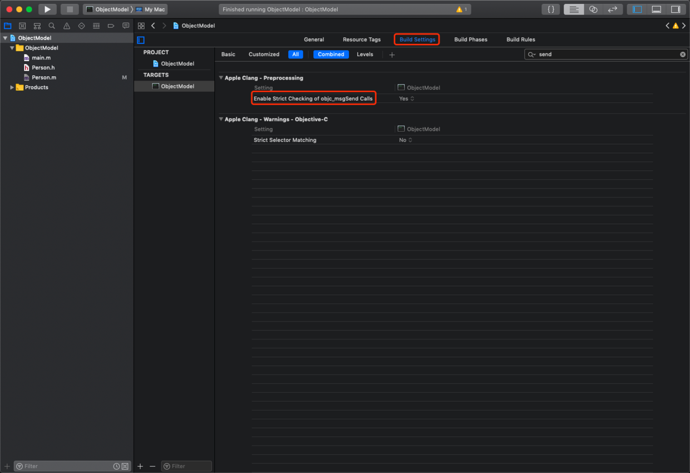690x473 pixels.
Task: Open the find navigator magnifier
Action: (x=52, y=26)
